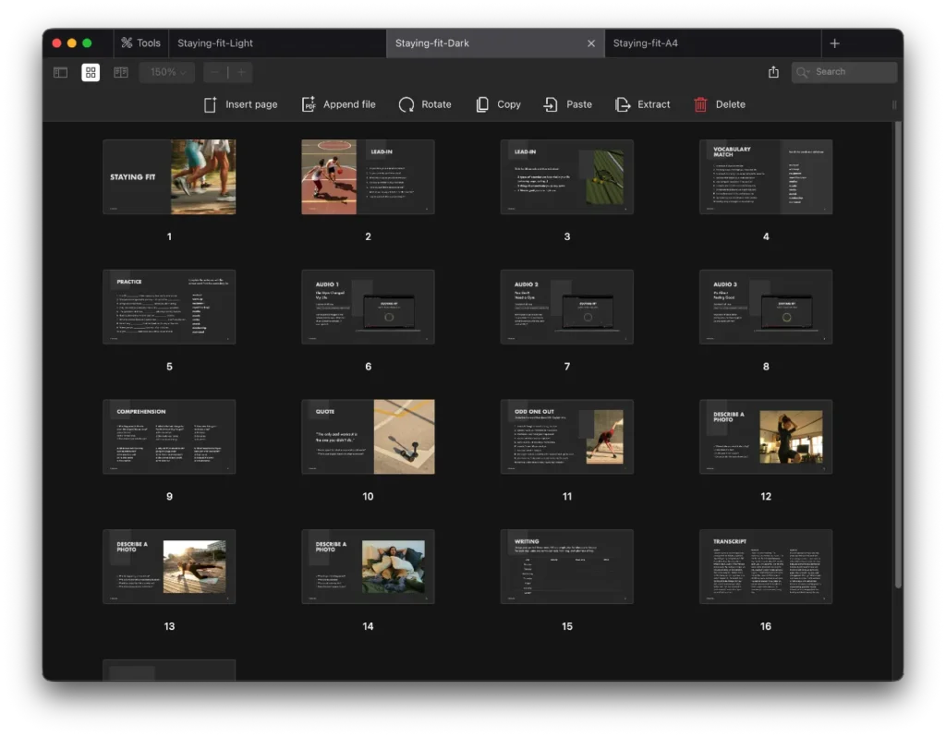Switch to the Staying-fit-Light tab
The height and width of the screenshot is (737, 946).
(215, 43)
